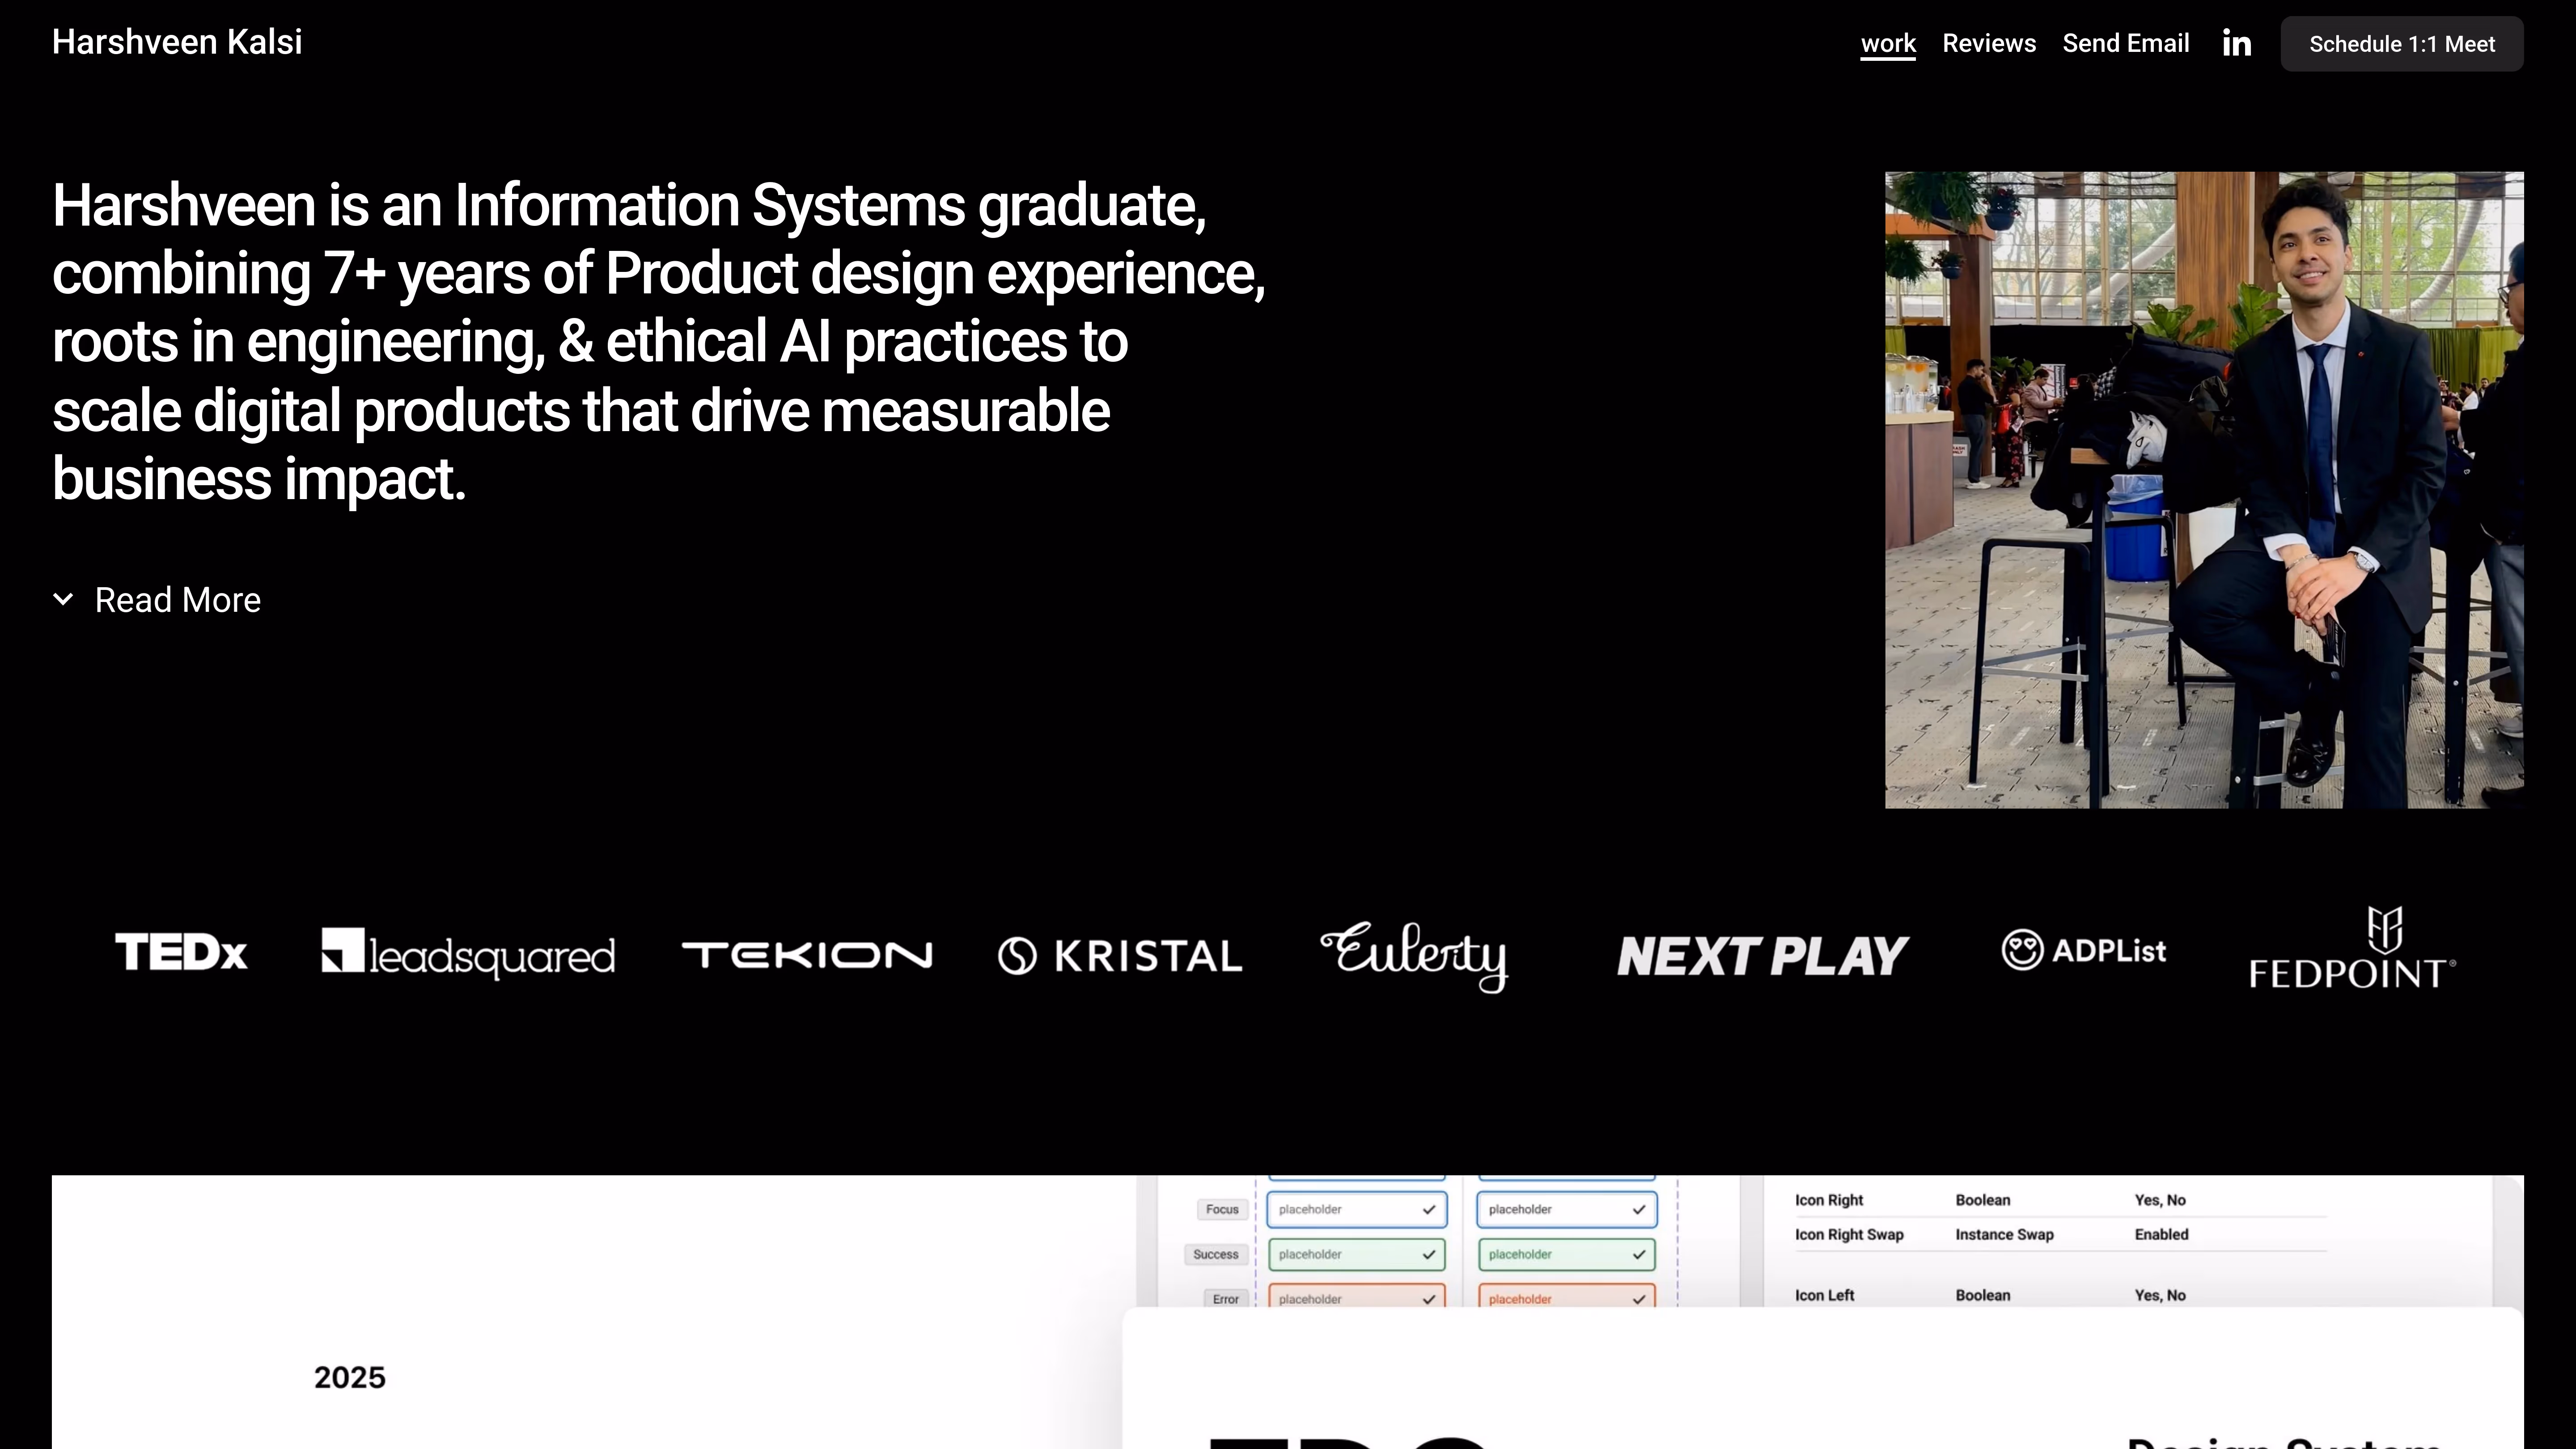Expand the Read More section
This screenshot has width=2576, height=1449.
tap(177, 600)
